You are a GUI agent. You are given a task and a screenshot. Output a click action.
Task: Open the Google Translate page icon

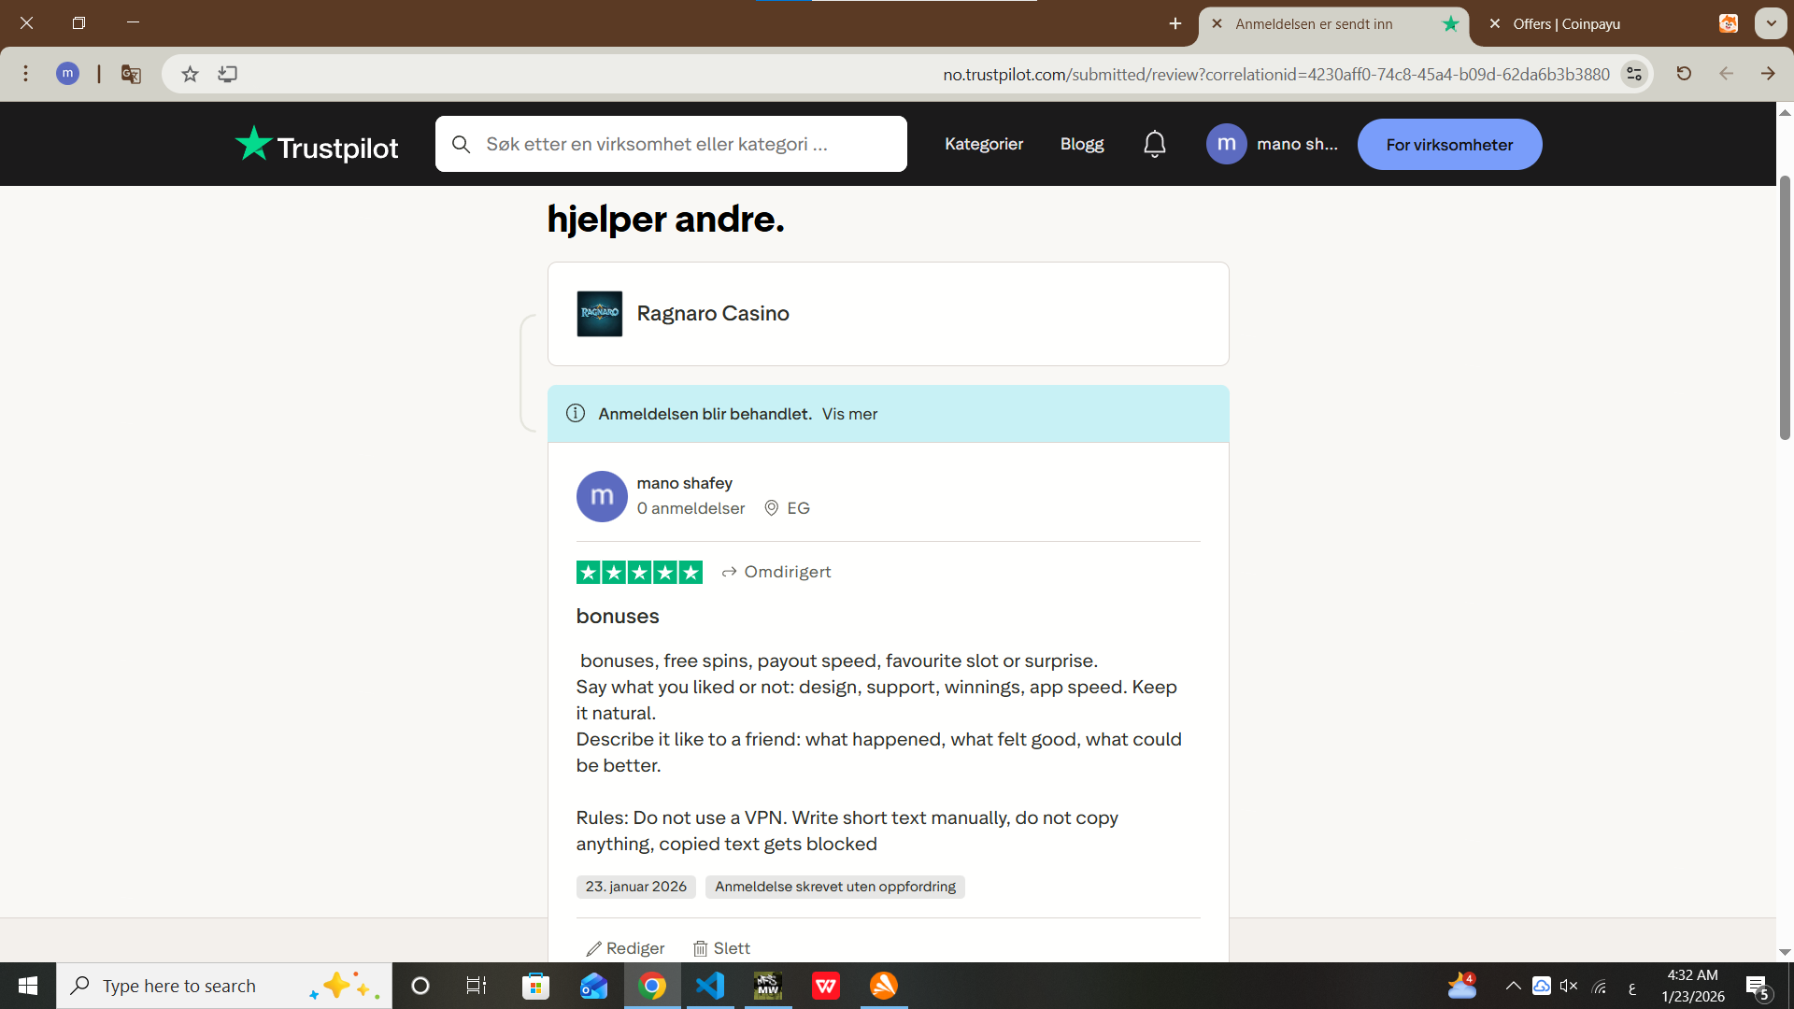click(x=131, y=74)
